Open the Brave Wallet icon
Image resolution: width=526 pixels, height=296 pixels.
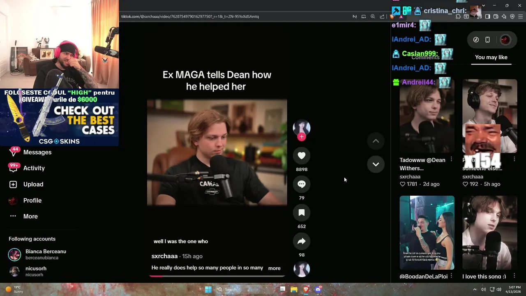point(496,16)
